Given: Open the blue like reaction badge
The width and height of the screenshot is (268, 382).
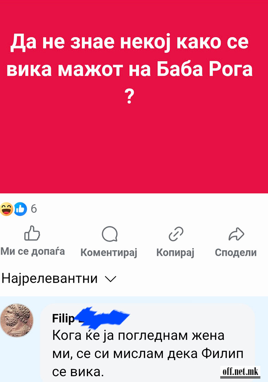Looking at the screenshot, I should (x=20, y=209).
